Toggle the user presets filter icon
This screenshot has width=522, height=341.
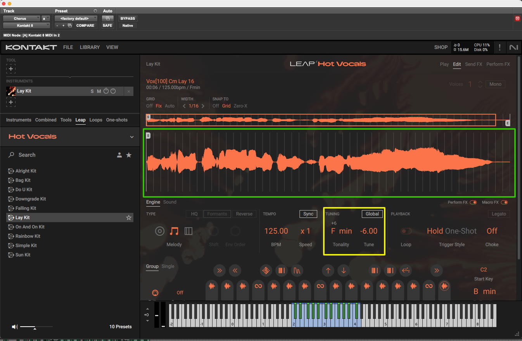119,155
